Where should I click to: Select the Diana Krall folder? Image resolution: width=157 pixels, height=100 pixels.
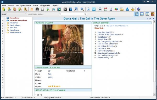pyautogui.click(x=13, y=28)
